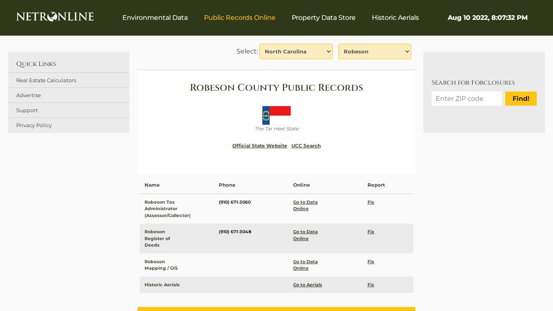Go to Data Online for Register of Deeds
The height and width of the screenshot is (311, 553).
pyautogui.click(x=305, y=235)
